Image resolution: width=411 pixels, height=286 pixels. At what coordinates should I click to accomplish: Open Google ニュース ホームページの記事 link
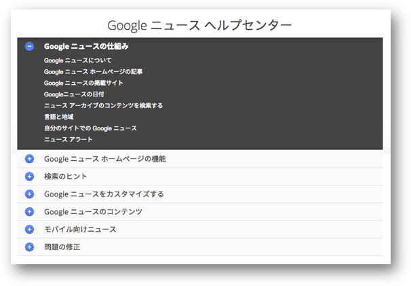pyautogui.click(x=94, y=72)
